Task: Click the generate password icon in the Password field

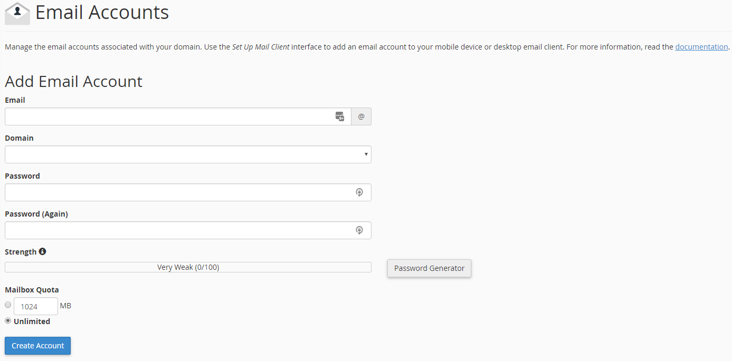Action: point(359,192)
